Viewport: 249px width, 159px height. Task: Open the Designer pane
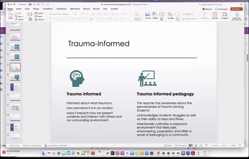point(224,15)
